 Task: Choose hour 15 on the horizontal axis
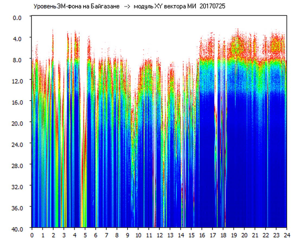[191, 235]
